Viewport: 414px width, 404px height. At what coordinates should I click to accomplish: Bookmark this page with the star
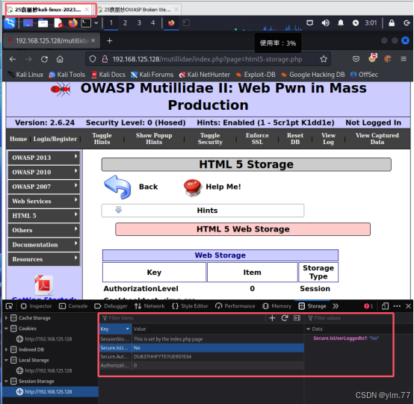(x=324, y=59)
